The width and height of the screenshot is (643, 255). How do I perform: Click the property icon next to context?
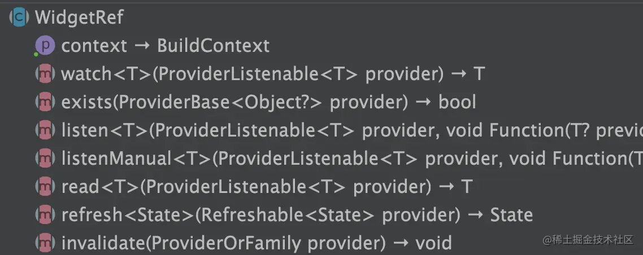(x=45, y=46)
